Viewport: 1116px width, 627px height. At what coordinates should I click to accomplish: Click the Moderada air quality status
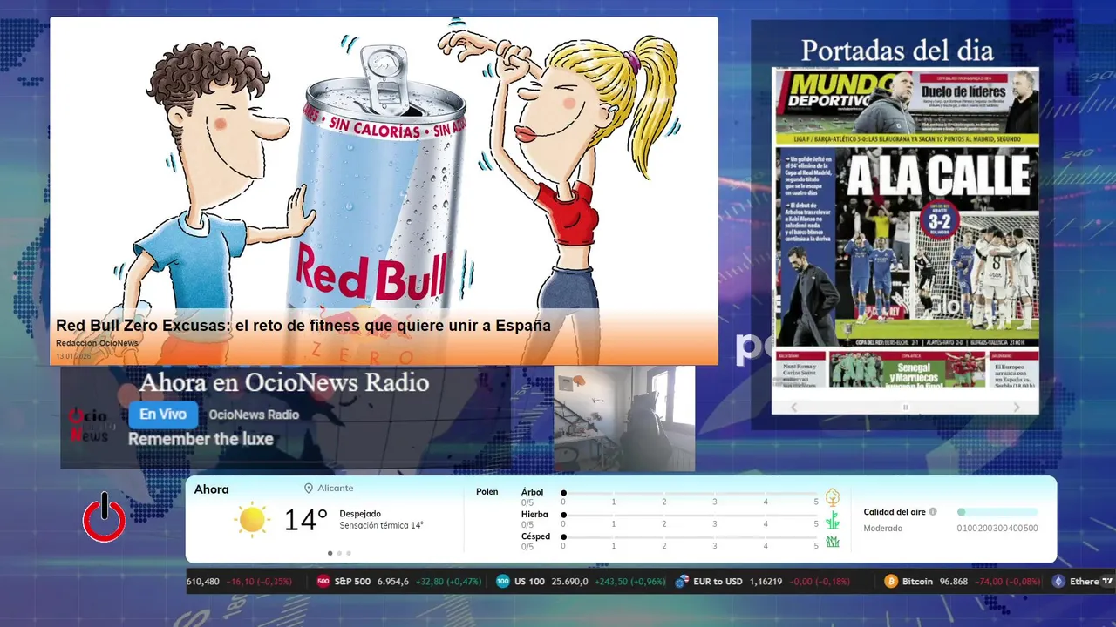click(882, 529)
